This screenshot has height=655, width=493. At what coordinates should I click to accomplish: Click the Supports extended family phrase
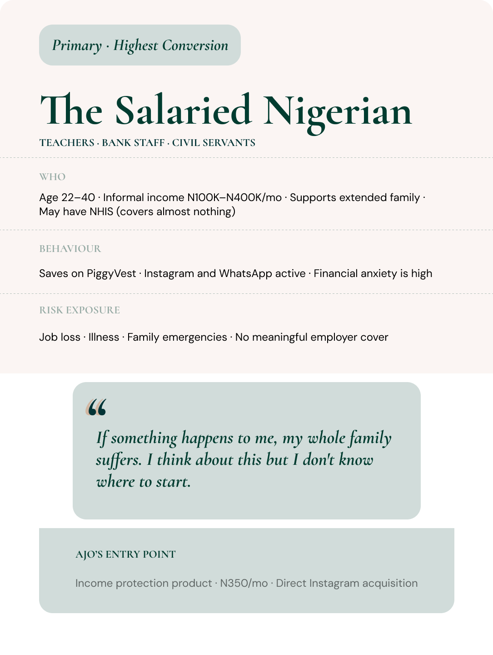click(355, 197)
